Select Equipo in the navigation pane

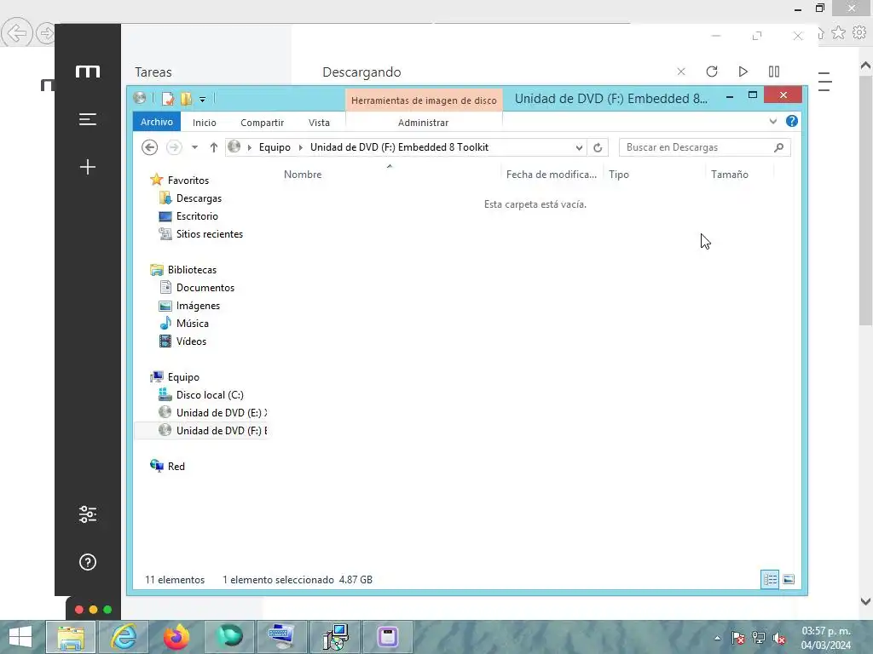(183, 377)
